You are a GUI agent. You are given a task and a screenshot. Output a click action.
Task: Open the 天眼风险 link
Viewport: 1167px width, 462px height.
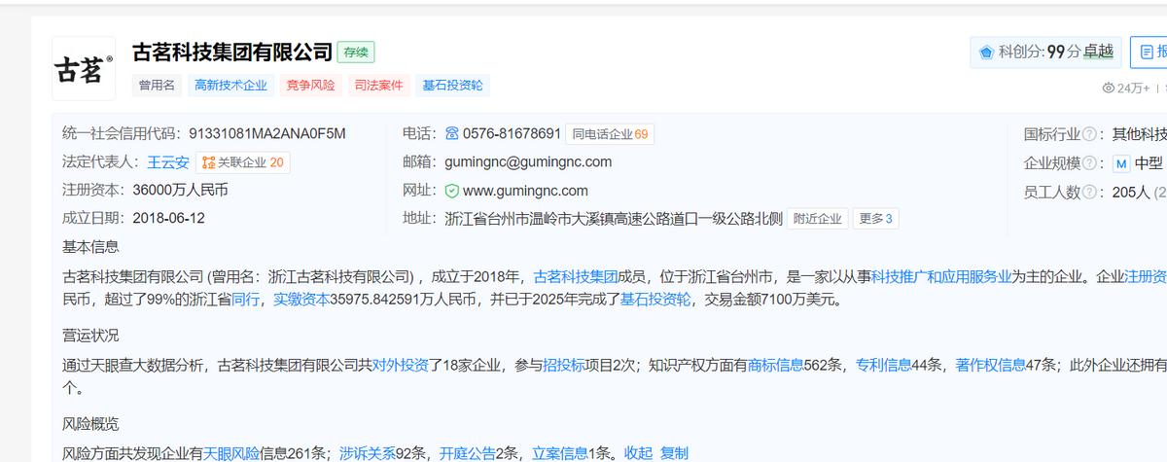[231, 453]
